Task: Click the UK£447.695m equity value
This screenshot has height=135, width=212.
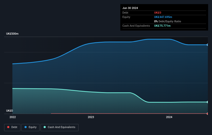Action: tap(163, 17)
